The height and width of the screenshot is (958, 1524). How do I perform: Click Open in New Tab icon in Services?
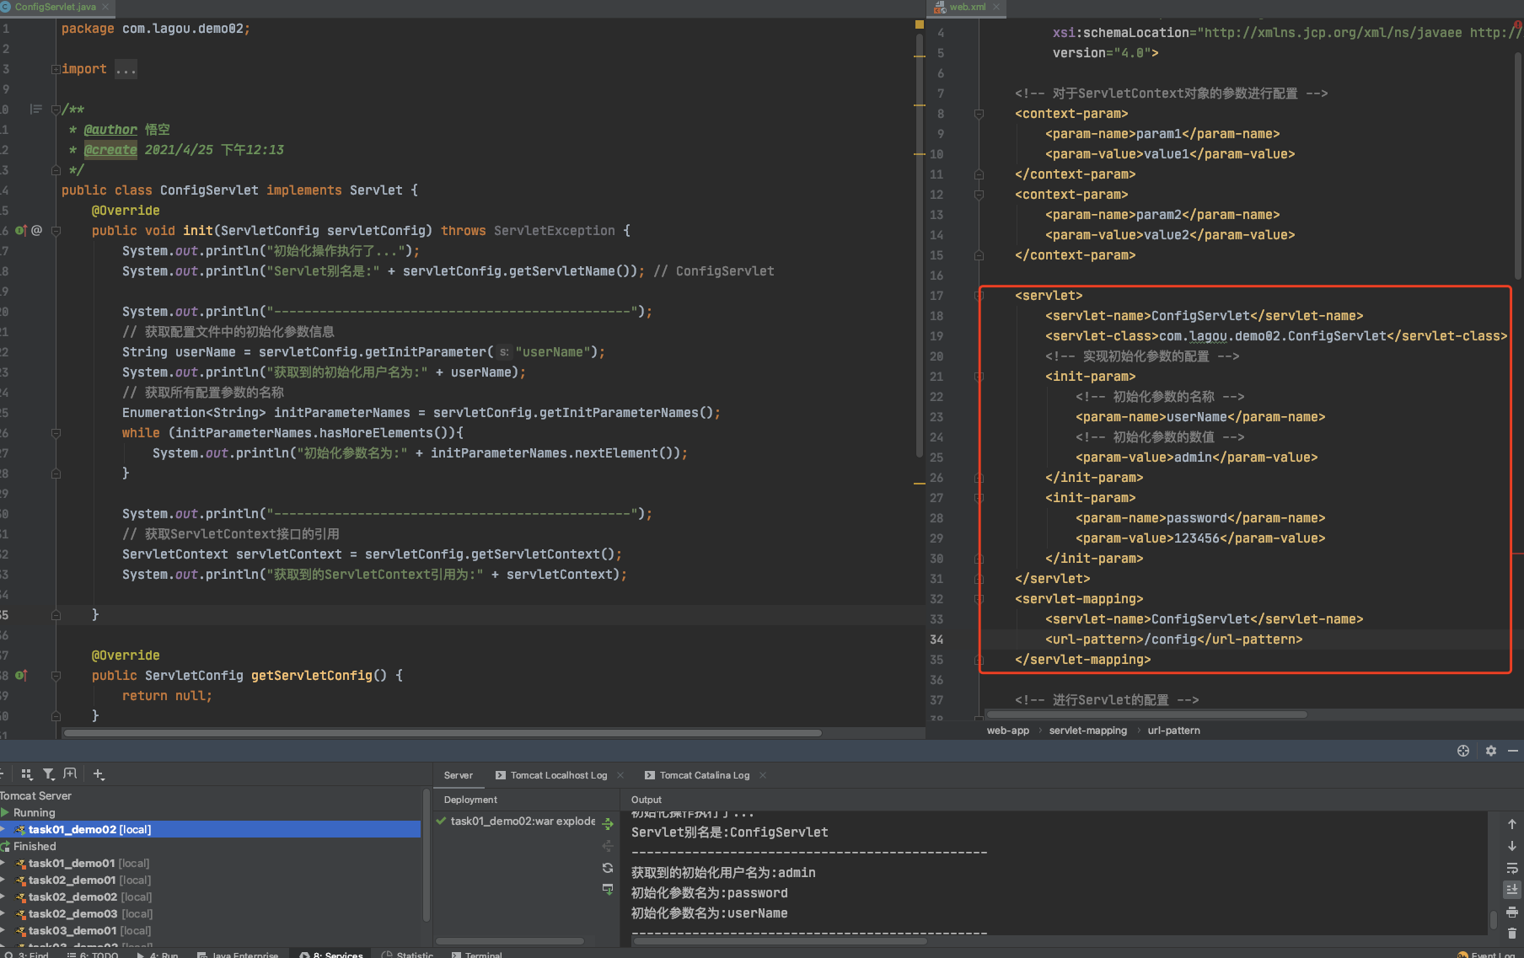(x=70, y=773)
